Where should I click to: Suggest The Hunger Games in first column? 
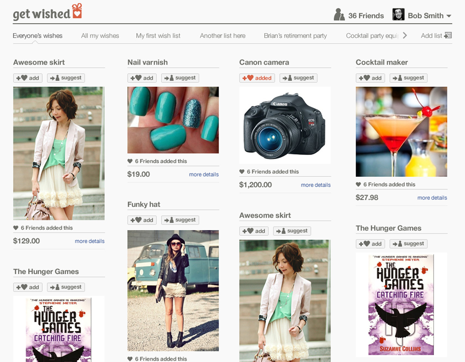(x=66, y=287)
